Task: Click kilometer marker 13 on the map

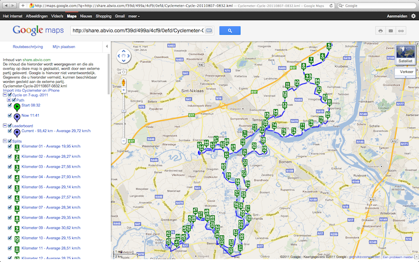Action: [x=284, y=105]
